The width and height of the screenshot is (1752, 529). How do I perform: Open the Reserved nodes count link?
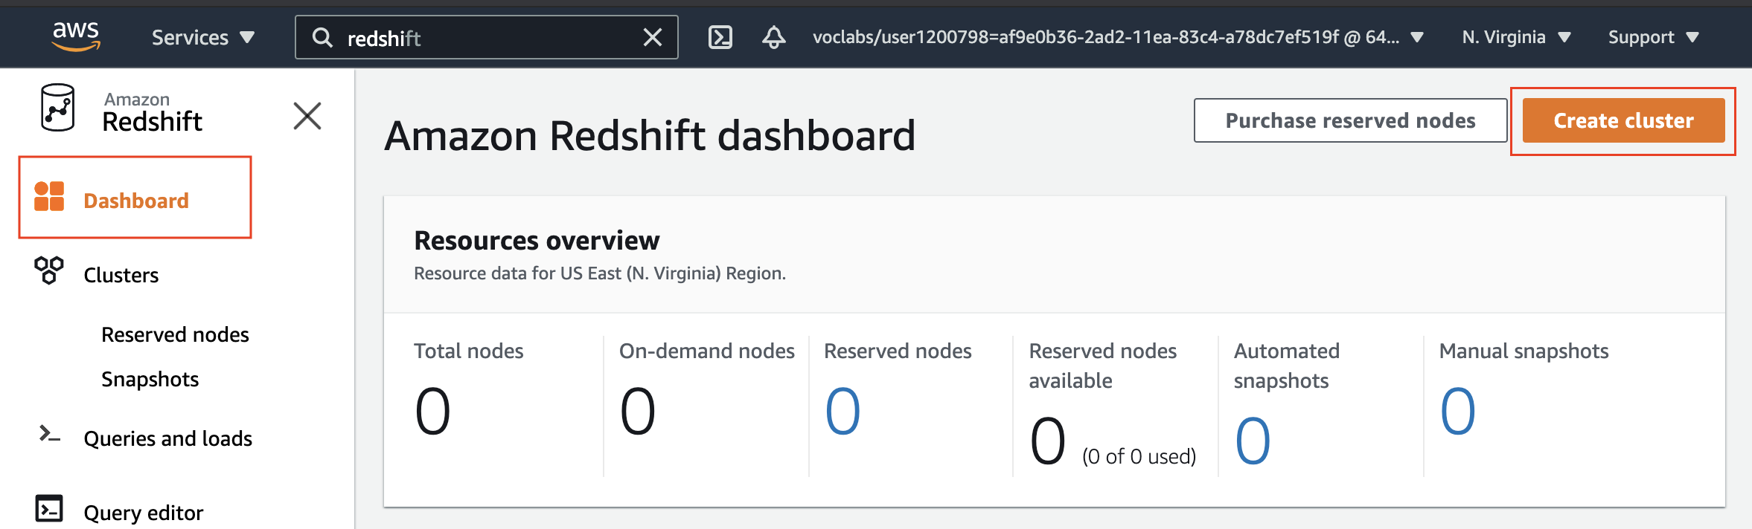coord(843,411)
